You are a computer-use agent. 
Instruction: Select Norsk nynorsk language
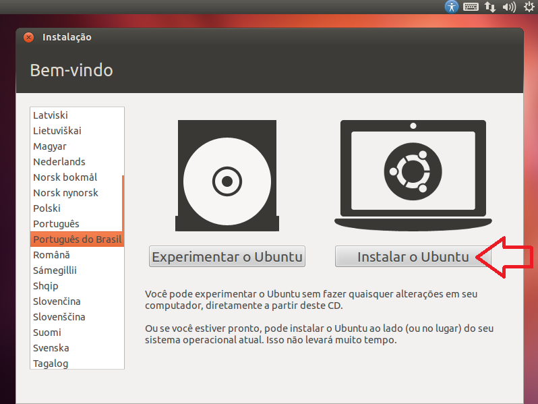(x=76, y=193)
